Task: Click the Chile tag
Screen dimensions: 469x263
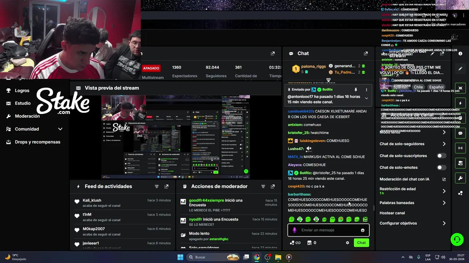Action: [418, 87]
